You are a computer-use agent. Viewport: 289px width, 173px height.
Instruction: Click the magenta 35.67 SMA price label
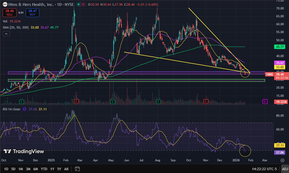(x=280, y=63)
